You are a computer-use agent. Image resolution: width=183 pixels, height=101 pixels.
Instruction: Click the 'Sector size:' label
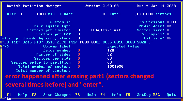click(x=151, y=30)
